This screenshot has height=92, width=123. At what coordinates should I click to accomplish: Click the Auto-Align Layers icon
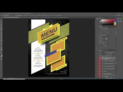click(x=48, y=15)
